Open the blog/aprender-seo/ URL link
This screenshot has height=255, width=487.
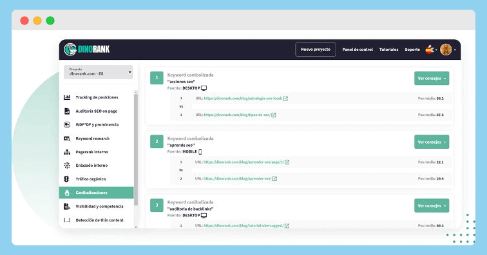tap(237, 178)
